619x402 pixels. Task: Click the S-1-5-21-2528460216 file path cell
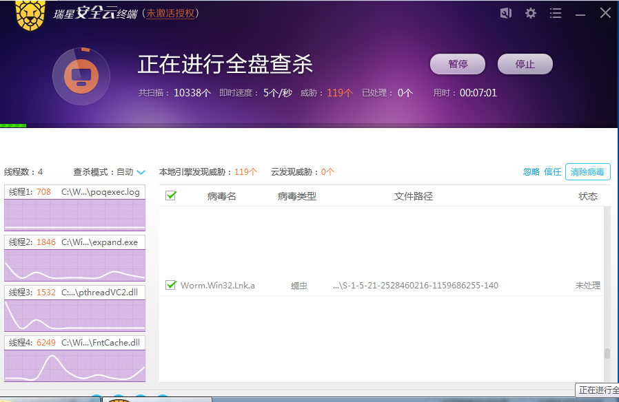point(415,286)
